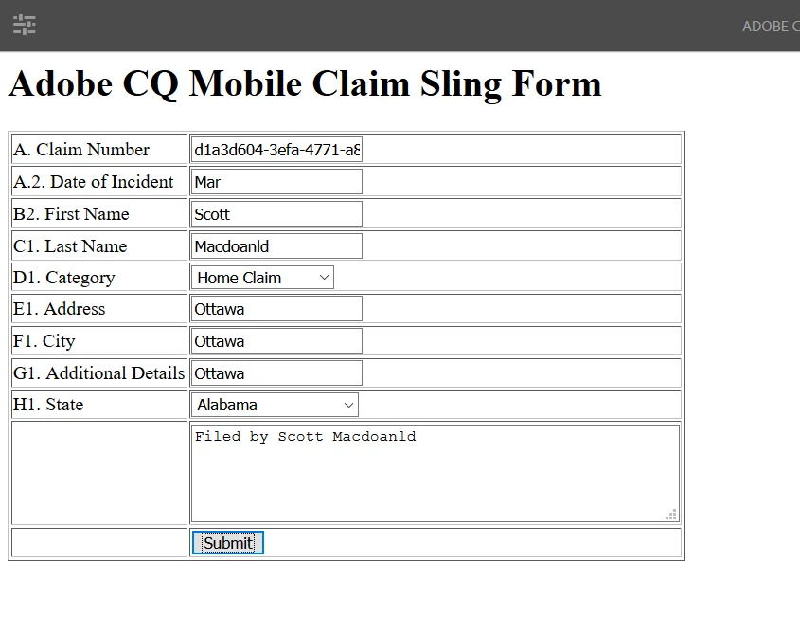Focus the Date of Incident field

(276, 181)
